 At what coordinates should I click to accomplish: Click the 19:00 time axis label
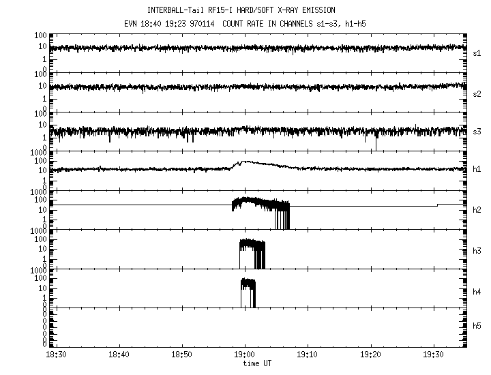tap(244, 355)
